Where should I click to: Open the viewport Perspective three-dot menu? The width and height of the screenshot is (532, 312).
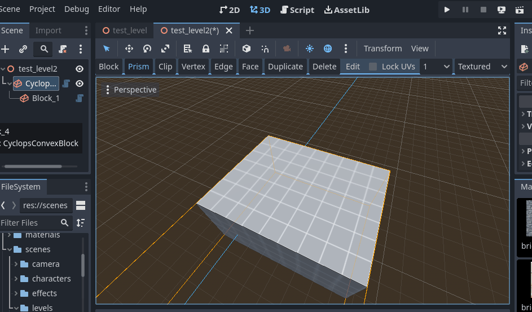click(x=108, y=90)
